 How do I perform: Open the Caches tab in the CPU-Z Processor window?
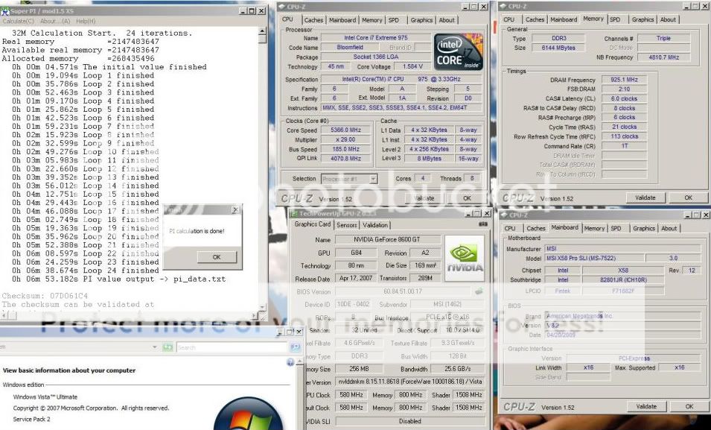pyautogui.click(x=313, y=20)
